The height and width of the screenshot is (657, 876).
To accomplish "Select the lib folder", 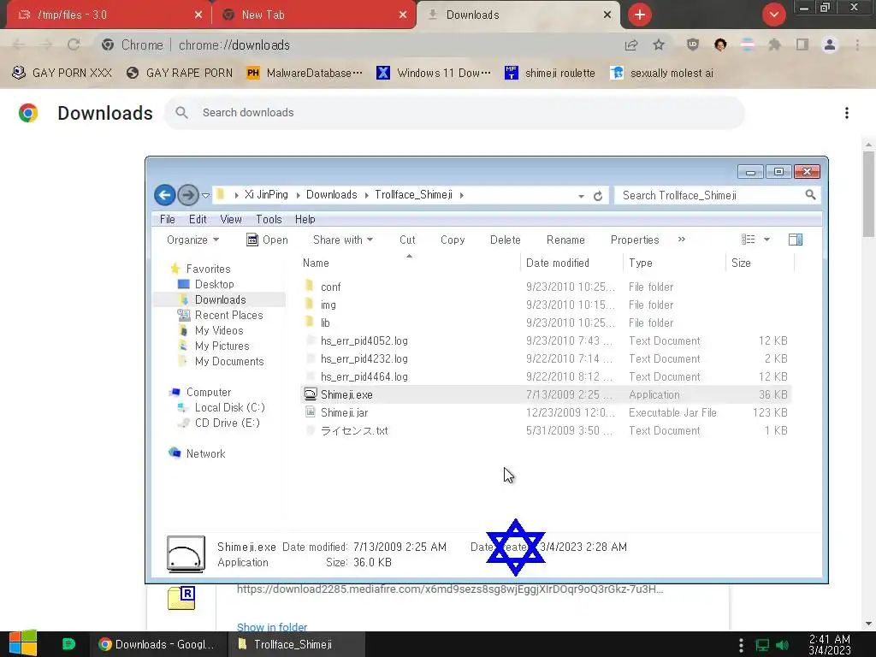I will click(325, 323).
